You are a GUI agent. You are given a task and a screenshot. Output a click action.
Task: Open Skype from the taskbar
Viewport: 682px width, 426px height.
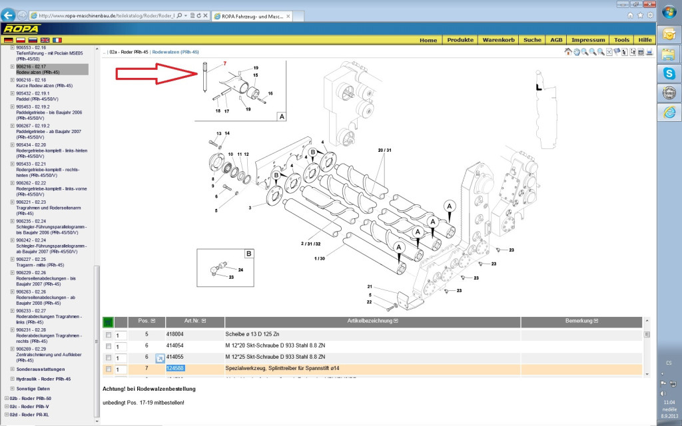(x=669, y=73)
